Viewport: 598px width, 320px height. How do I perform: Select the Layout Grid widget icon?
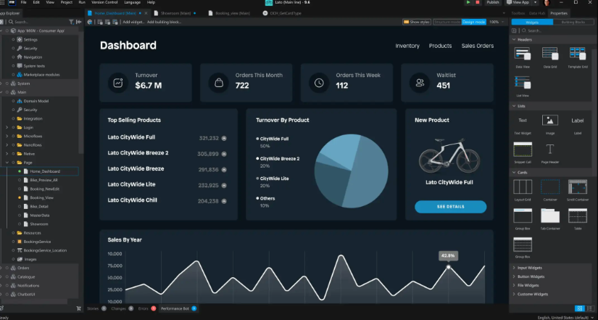523,187
